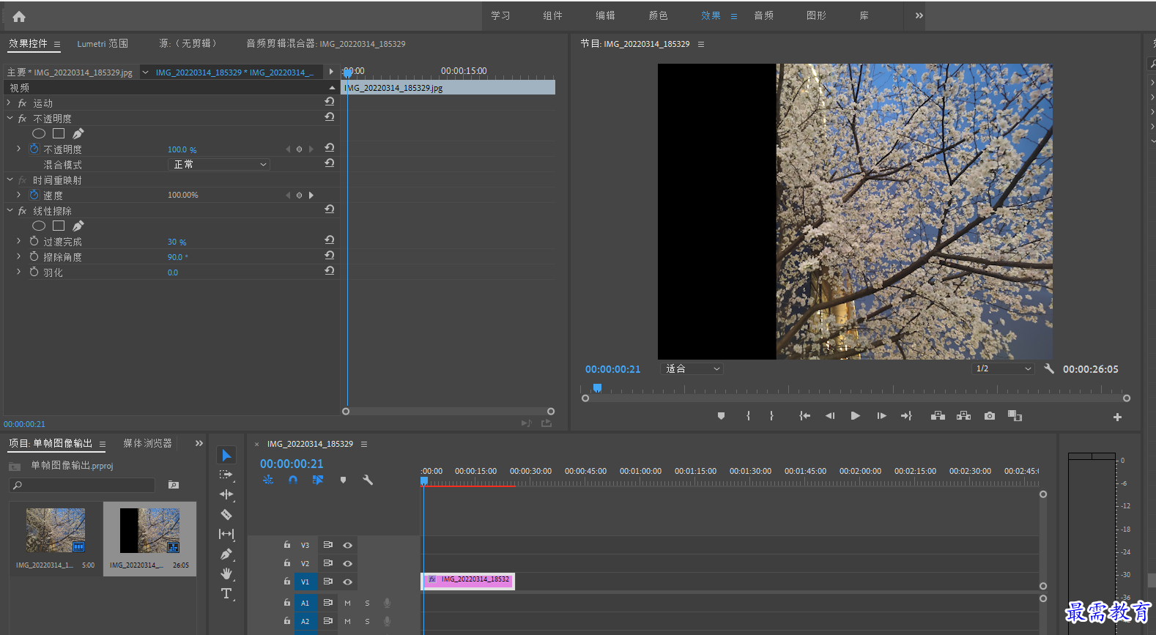
Task: Play the sequence in Program monitor
Action: [855, 416]
